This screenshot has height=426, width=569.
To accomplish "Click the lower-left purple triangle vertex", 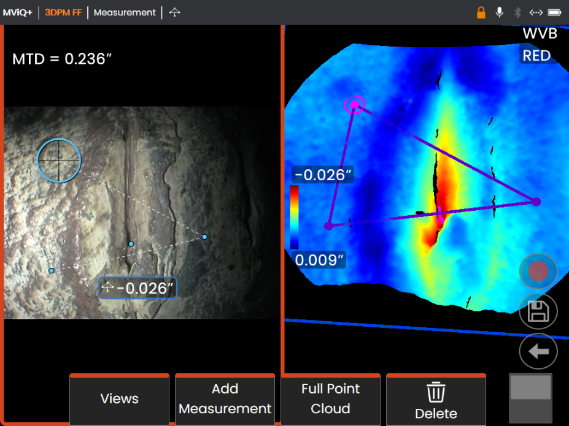I will [328, 226].
